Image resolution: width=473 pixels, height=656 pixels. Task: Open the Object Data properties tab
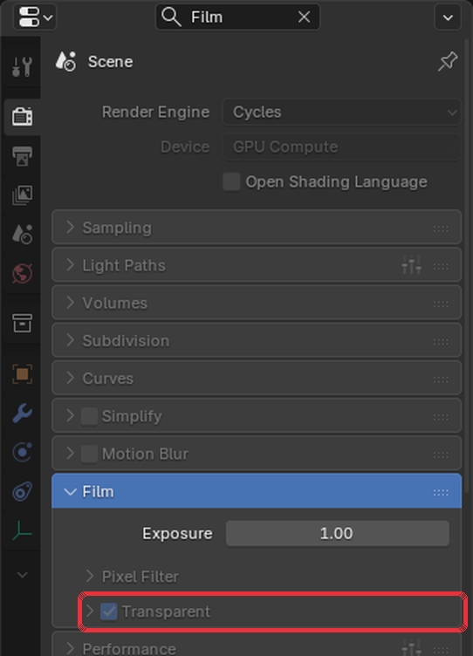[22, 531]
